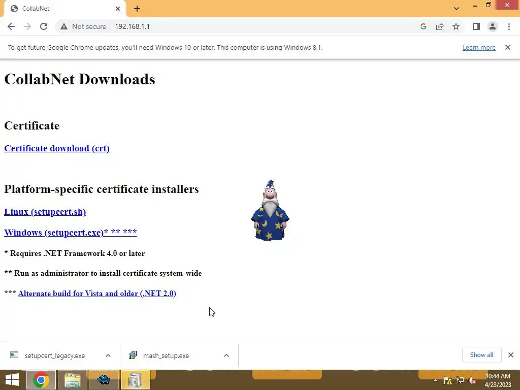Viewport: 520px width, 390px height.
Task: Expand the tab search chevron
Action: [457, 9]
